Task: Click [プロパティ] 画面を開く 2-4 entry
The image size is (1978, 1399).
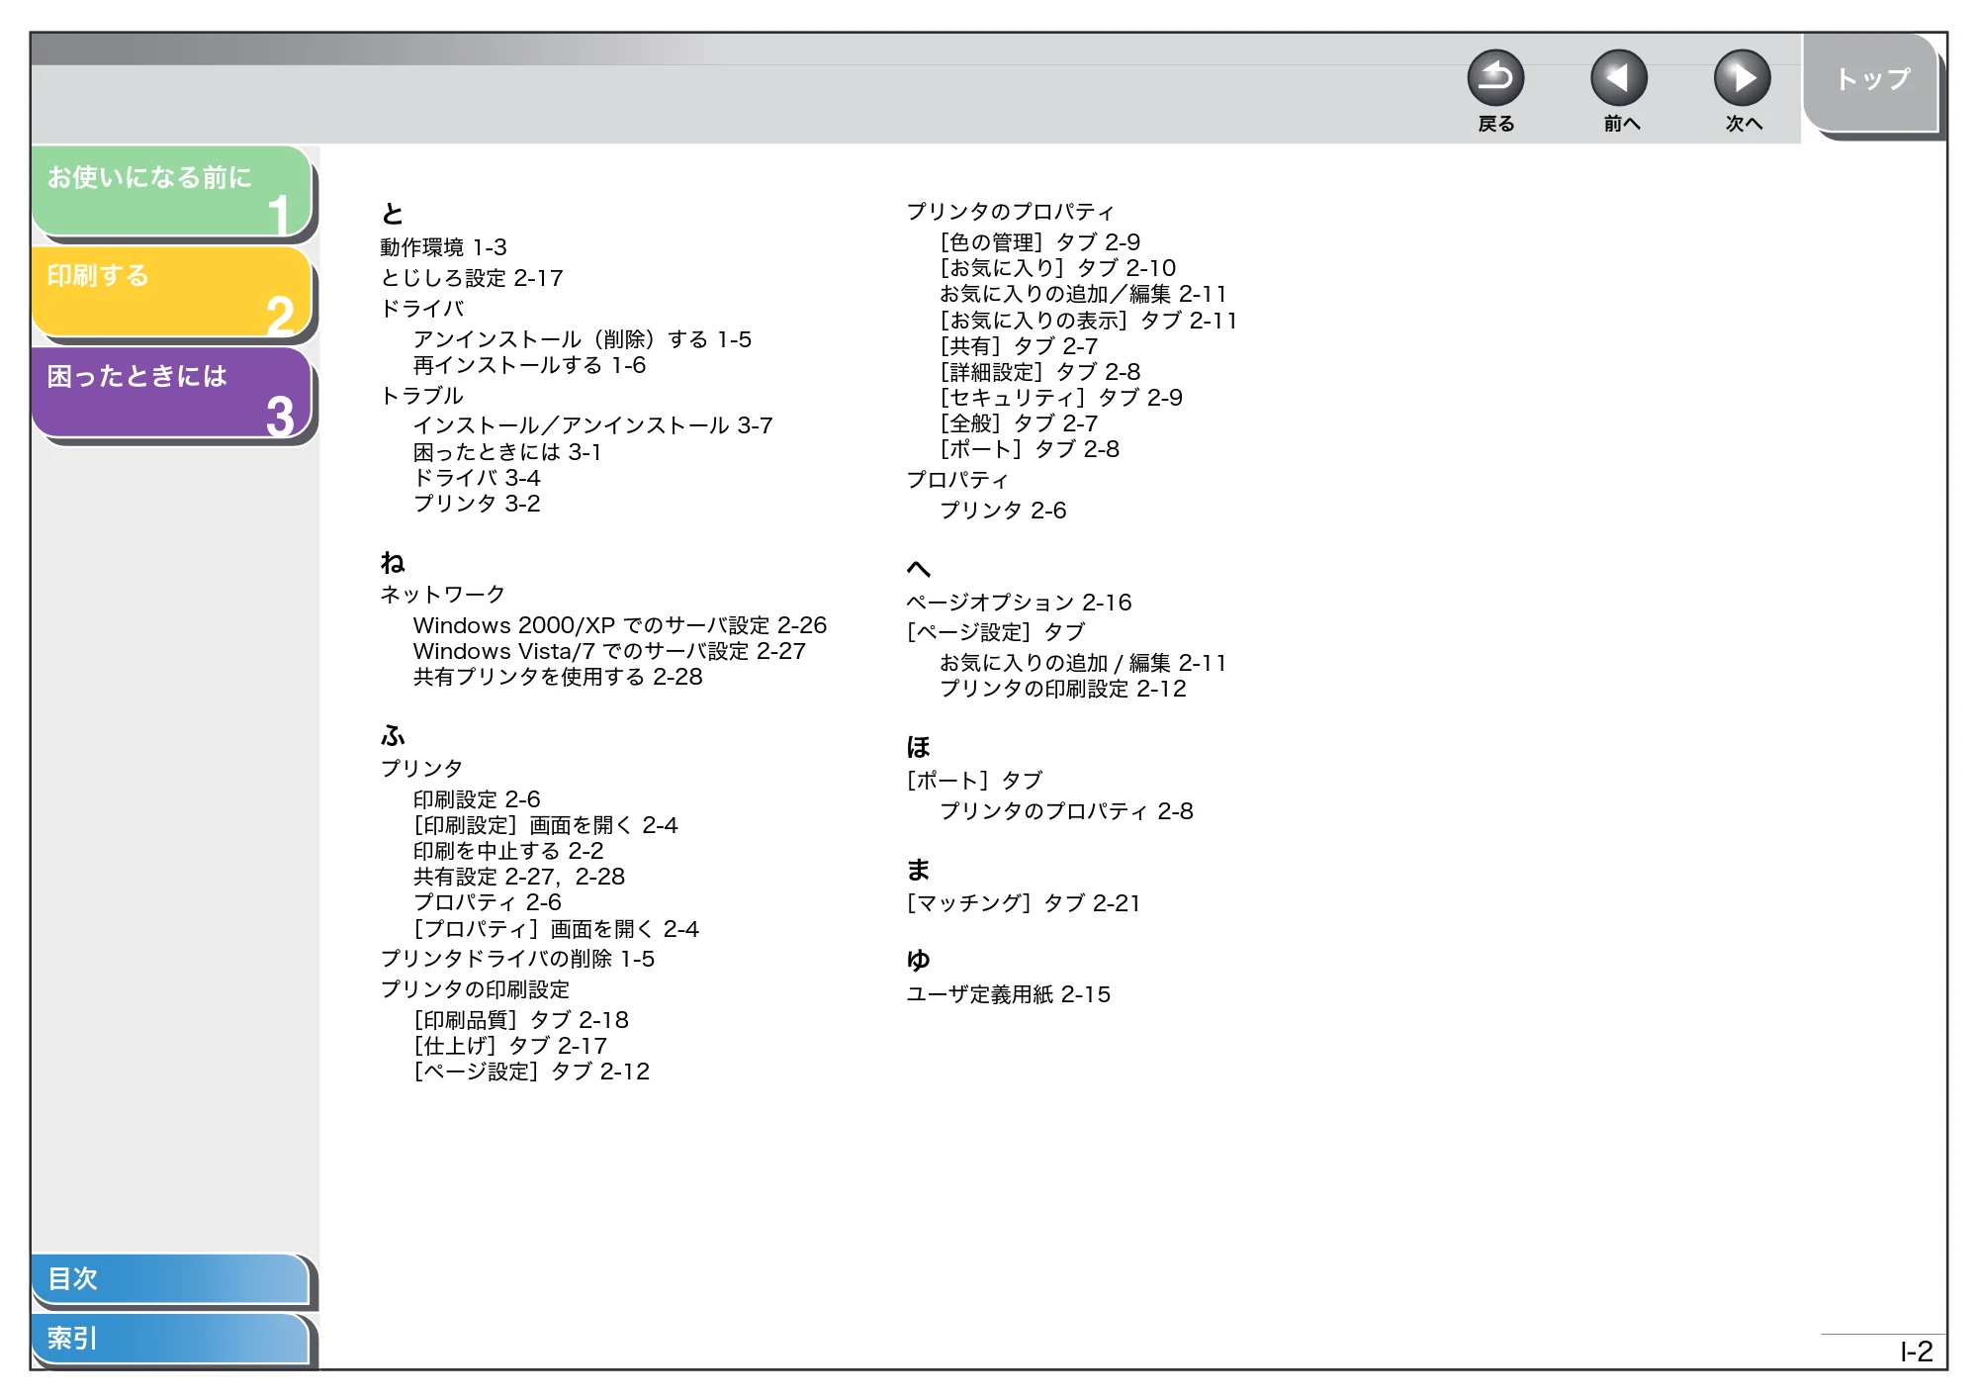Action: [556, 929]
